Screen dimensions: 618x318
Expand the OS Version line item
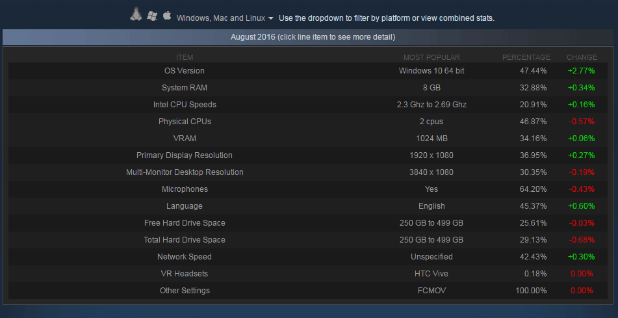coord(308,71)
